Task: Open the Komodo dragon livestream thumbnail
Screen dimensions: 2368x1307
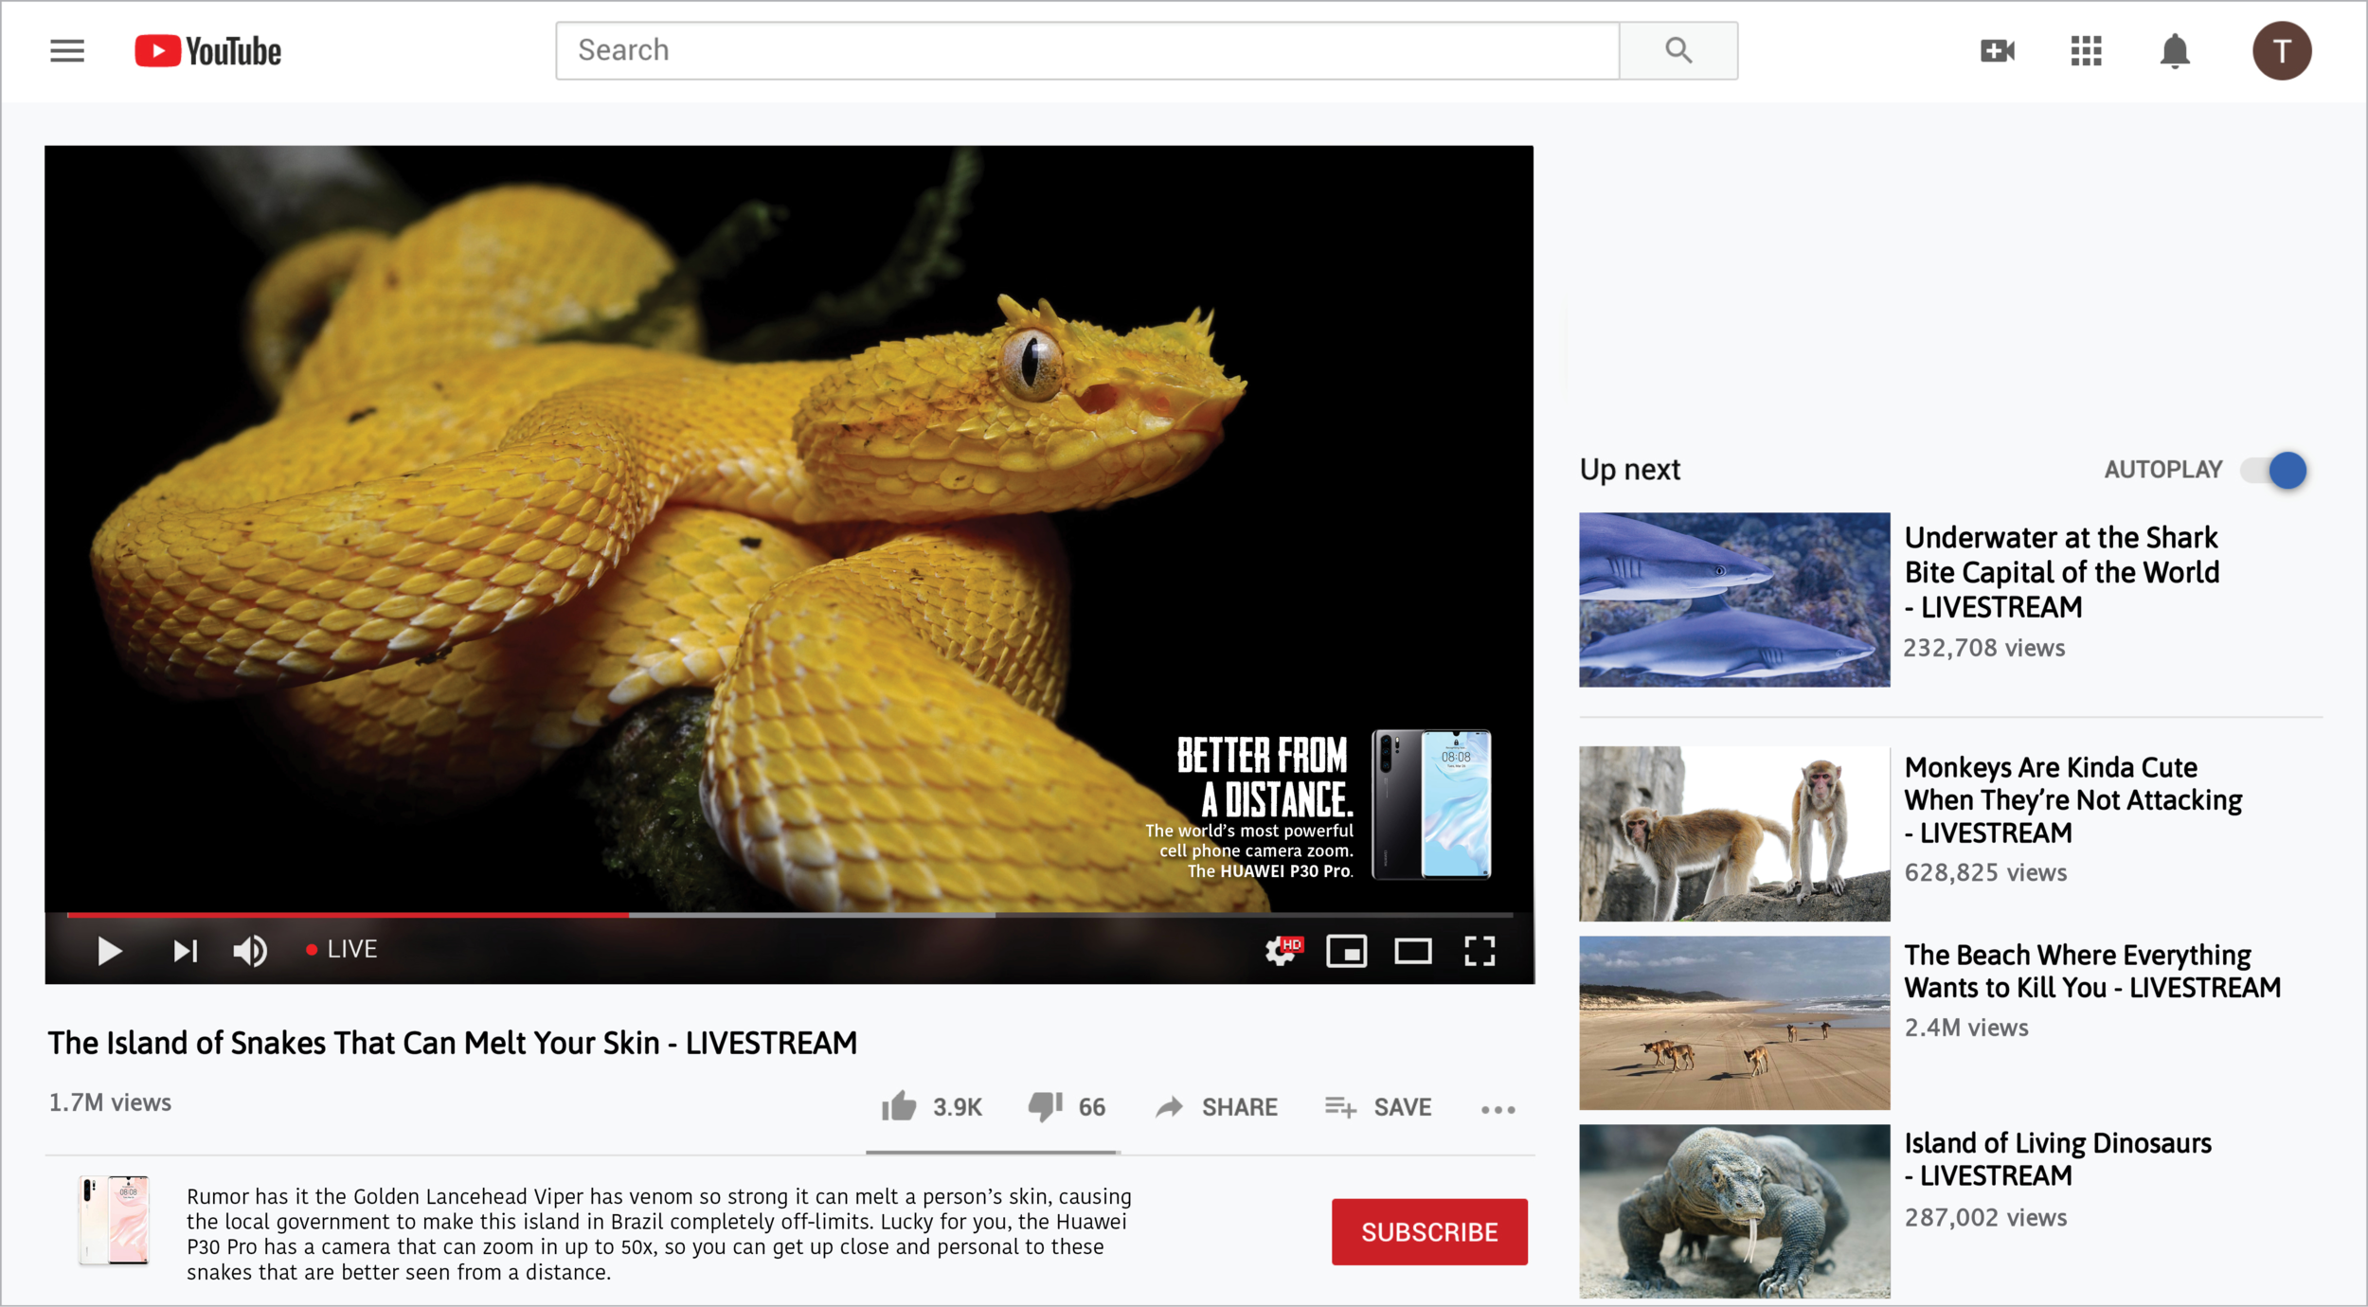Action: pos(1734,1210)
